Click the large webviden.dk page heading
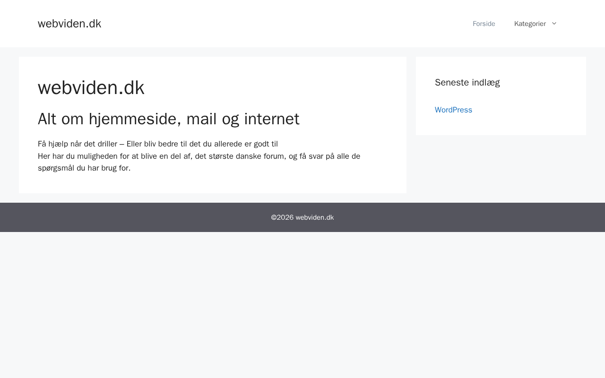 (x=91, y=88)
